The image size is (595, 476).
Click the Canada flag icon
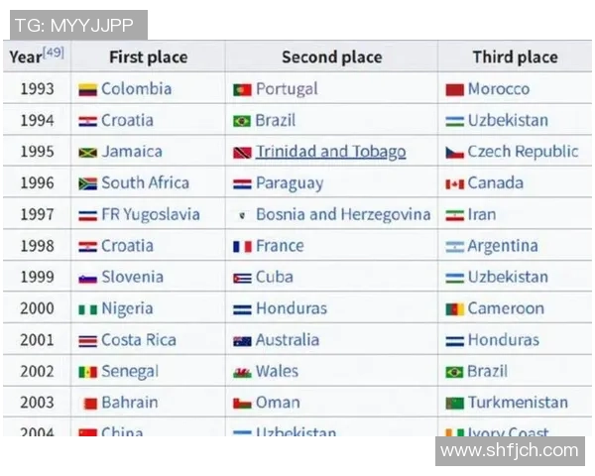click(x=455, y=183)
